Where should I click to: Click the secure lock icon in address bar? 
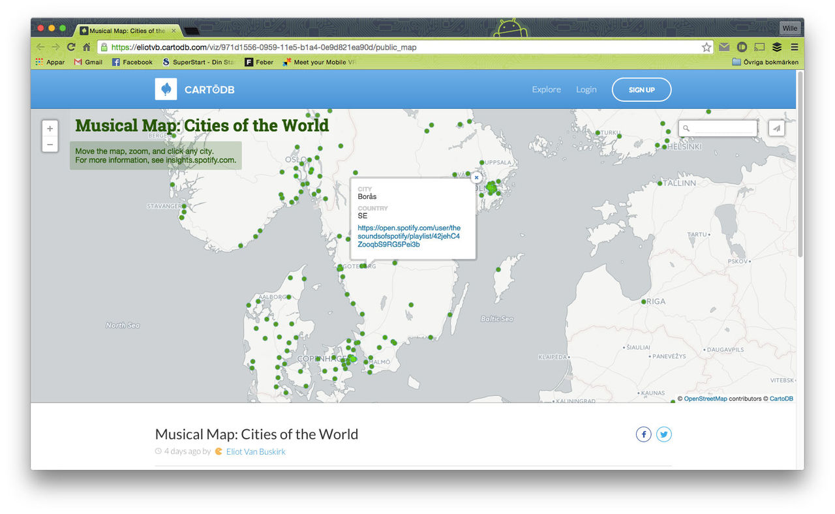click(x=104, y=47)
